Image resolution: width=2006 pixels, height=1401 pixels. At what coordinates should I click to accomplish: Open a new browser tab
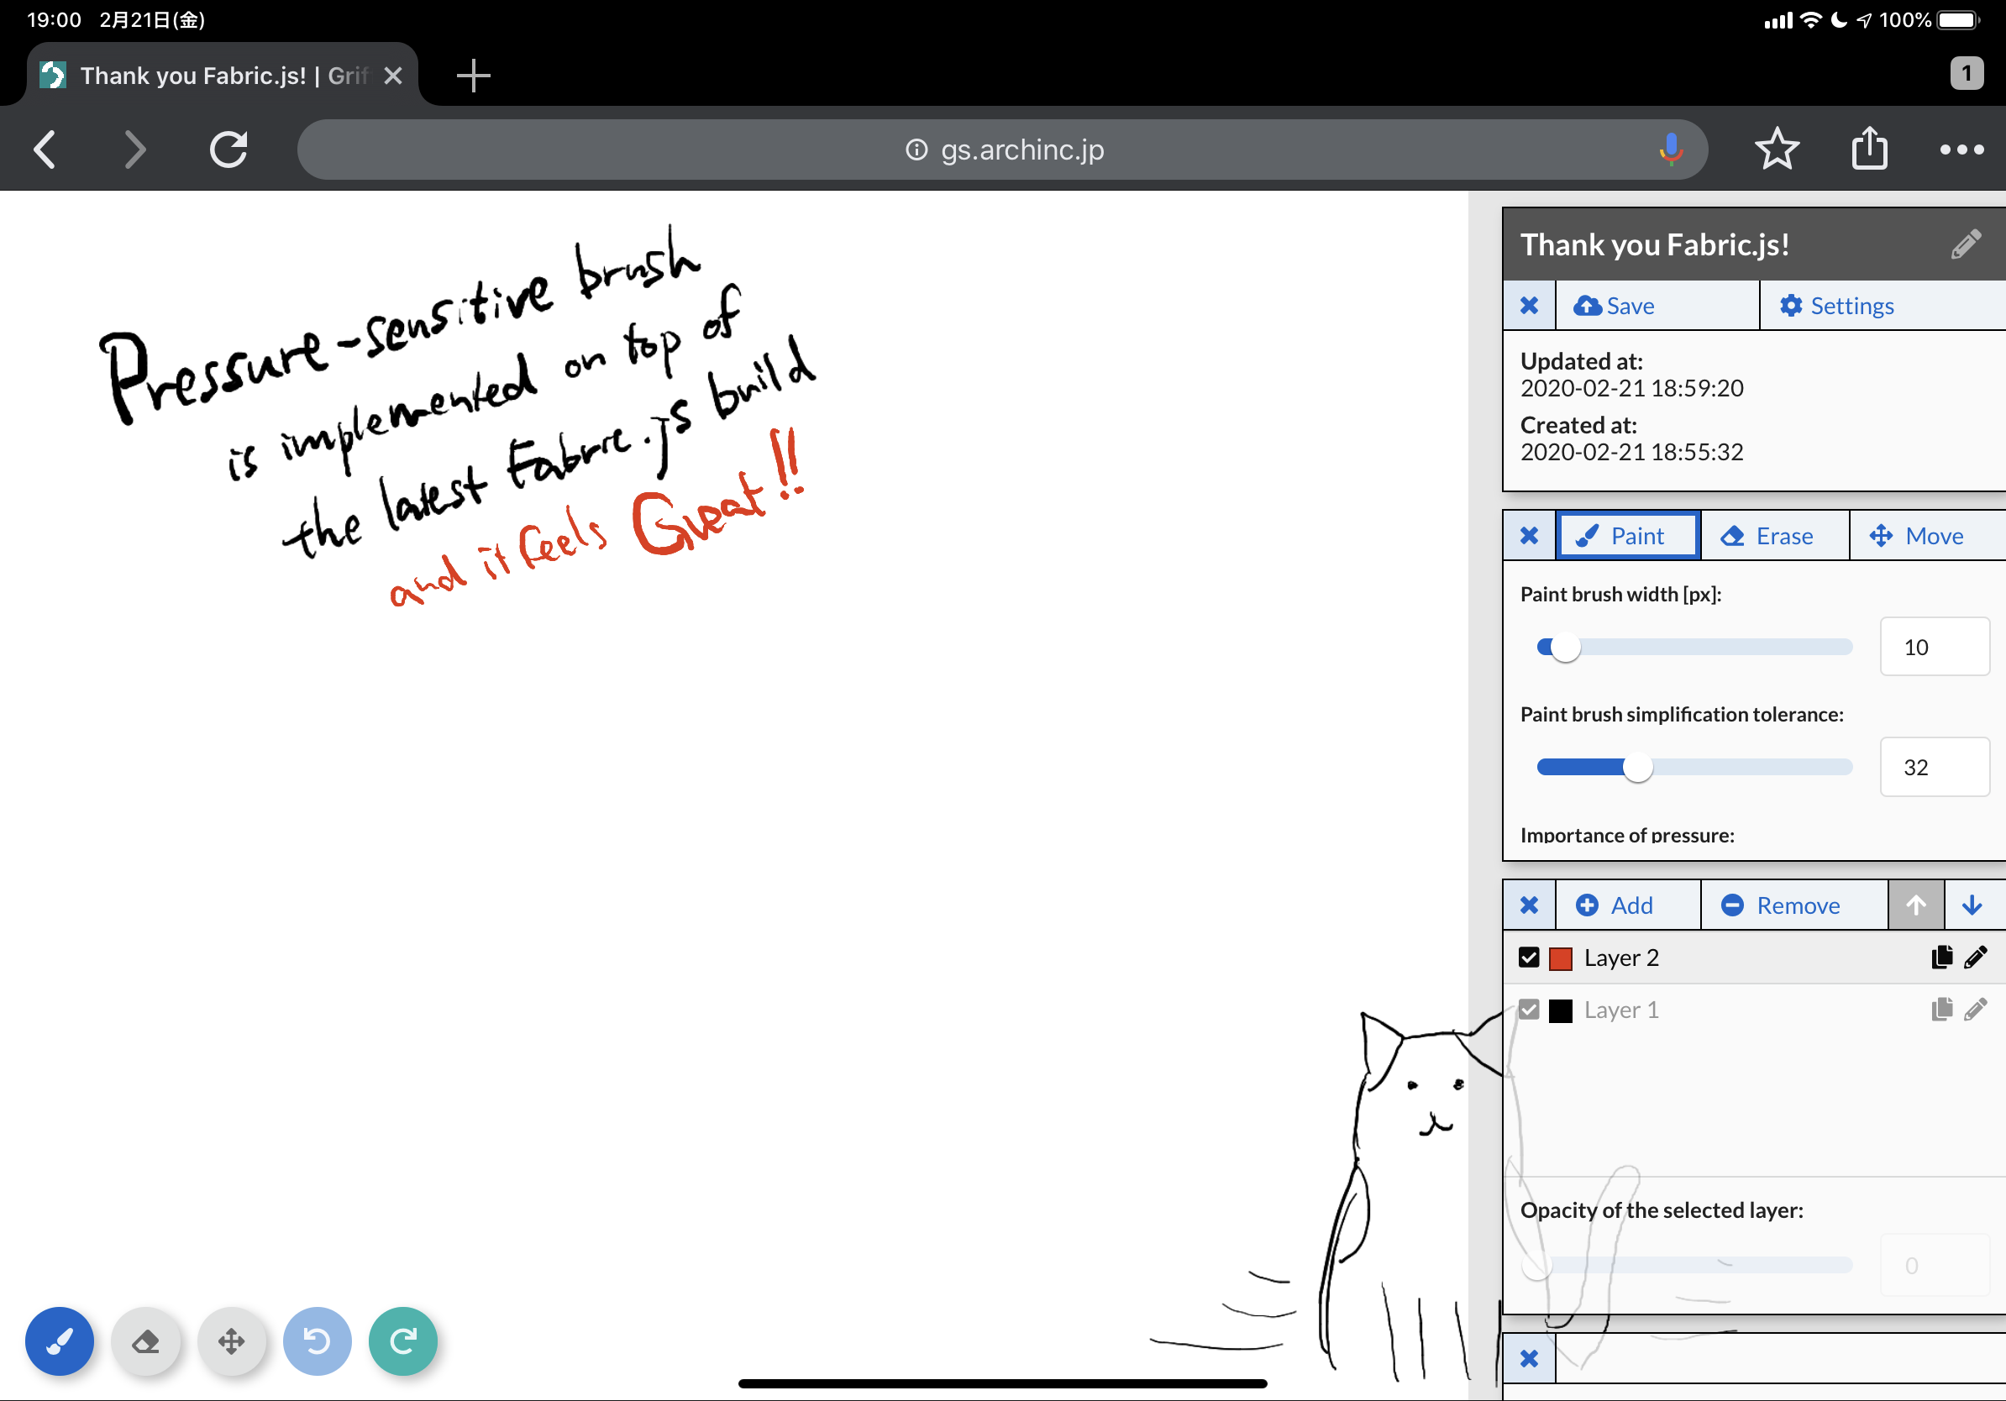tap(474, 76)
